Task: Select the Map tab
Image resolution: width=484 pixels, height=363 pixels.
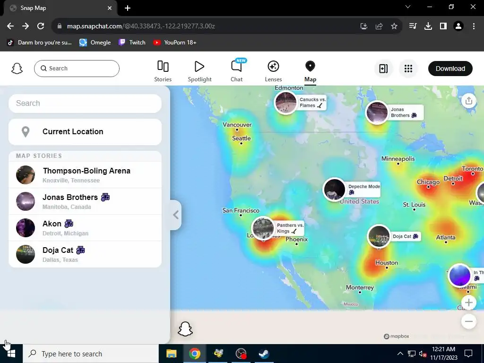Action: pos(310,71)
